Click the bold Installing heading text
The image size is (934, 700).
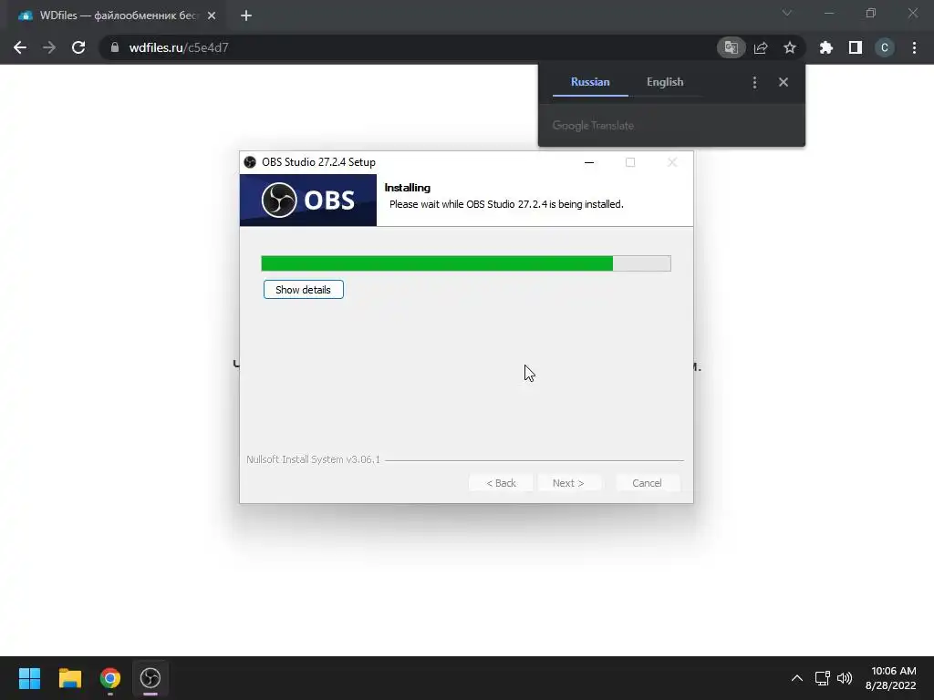click(x=408, y=188)
